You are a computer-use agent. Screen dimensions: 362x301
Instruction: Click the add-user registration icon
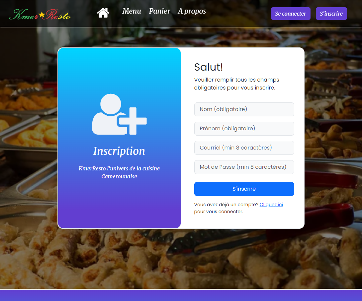pos(119,115)
